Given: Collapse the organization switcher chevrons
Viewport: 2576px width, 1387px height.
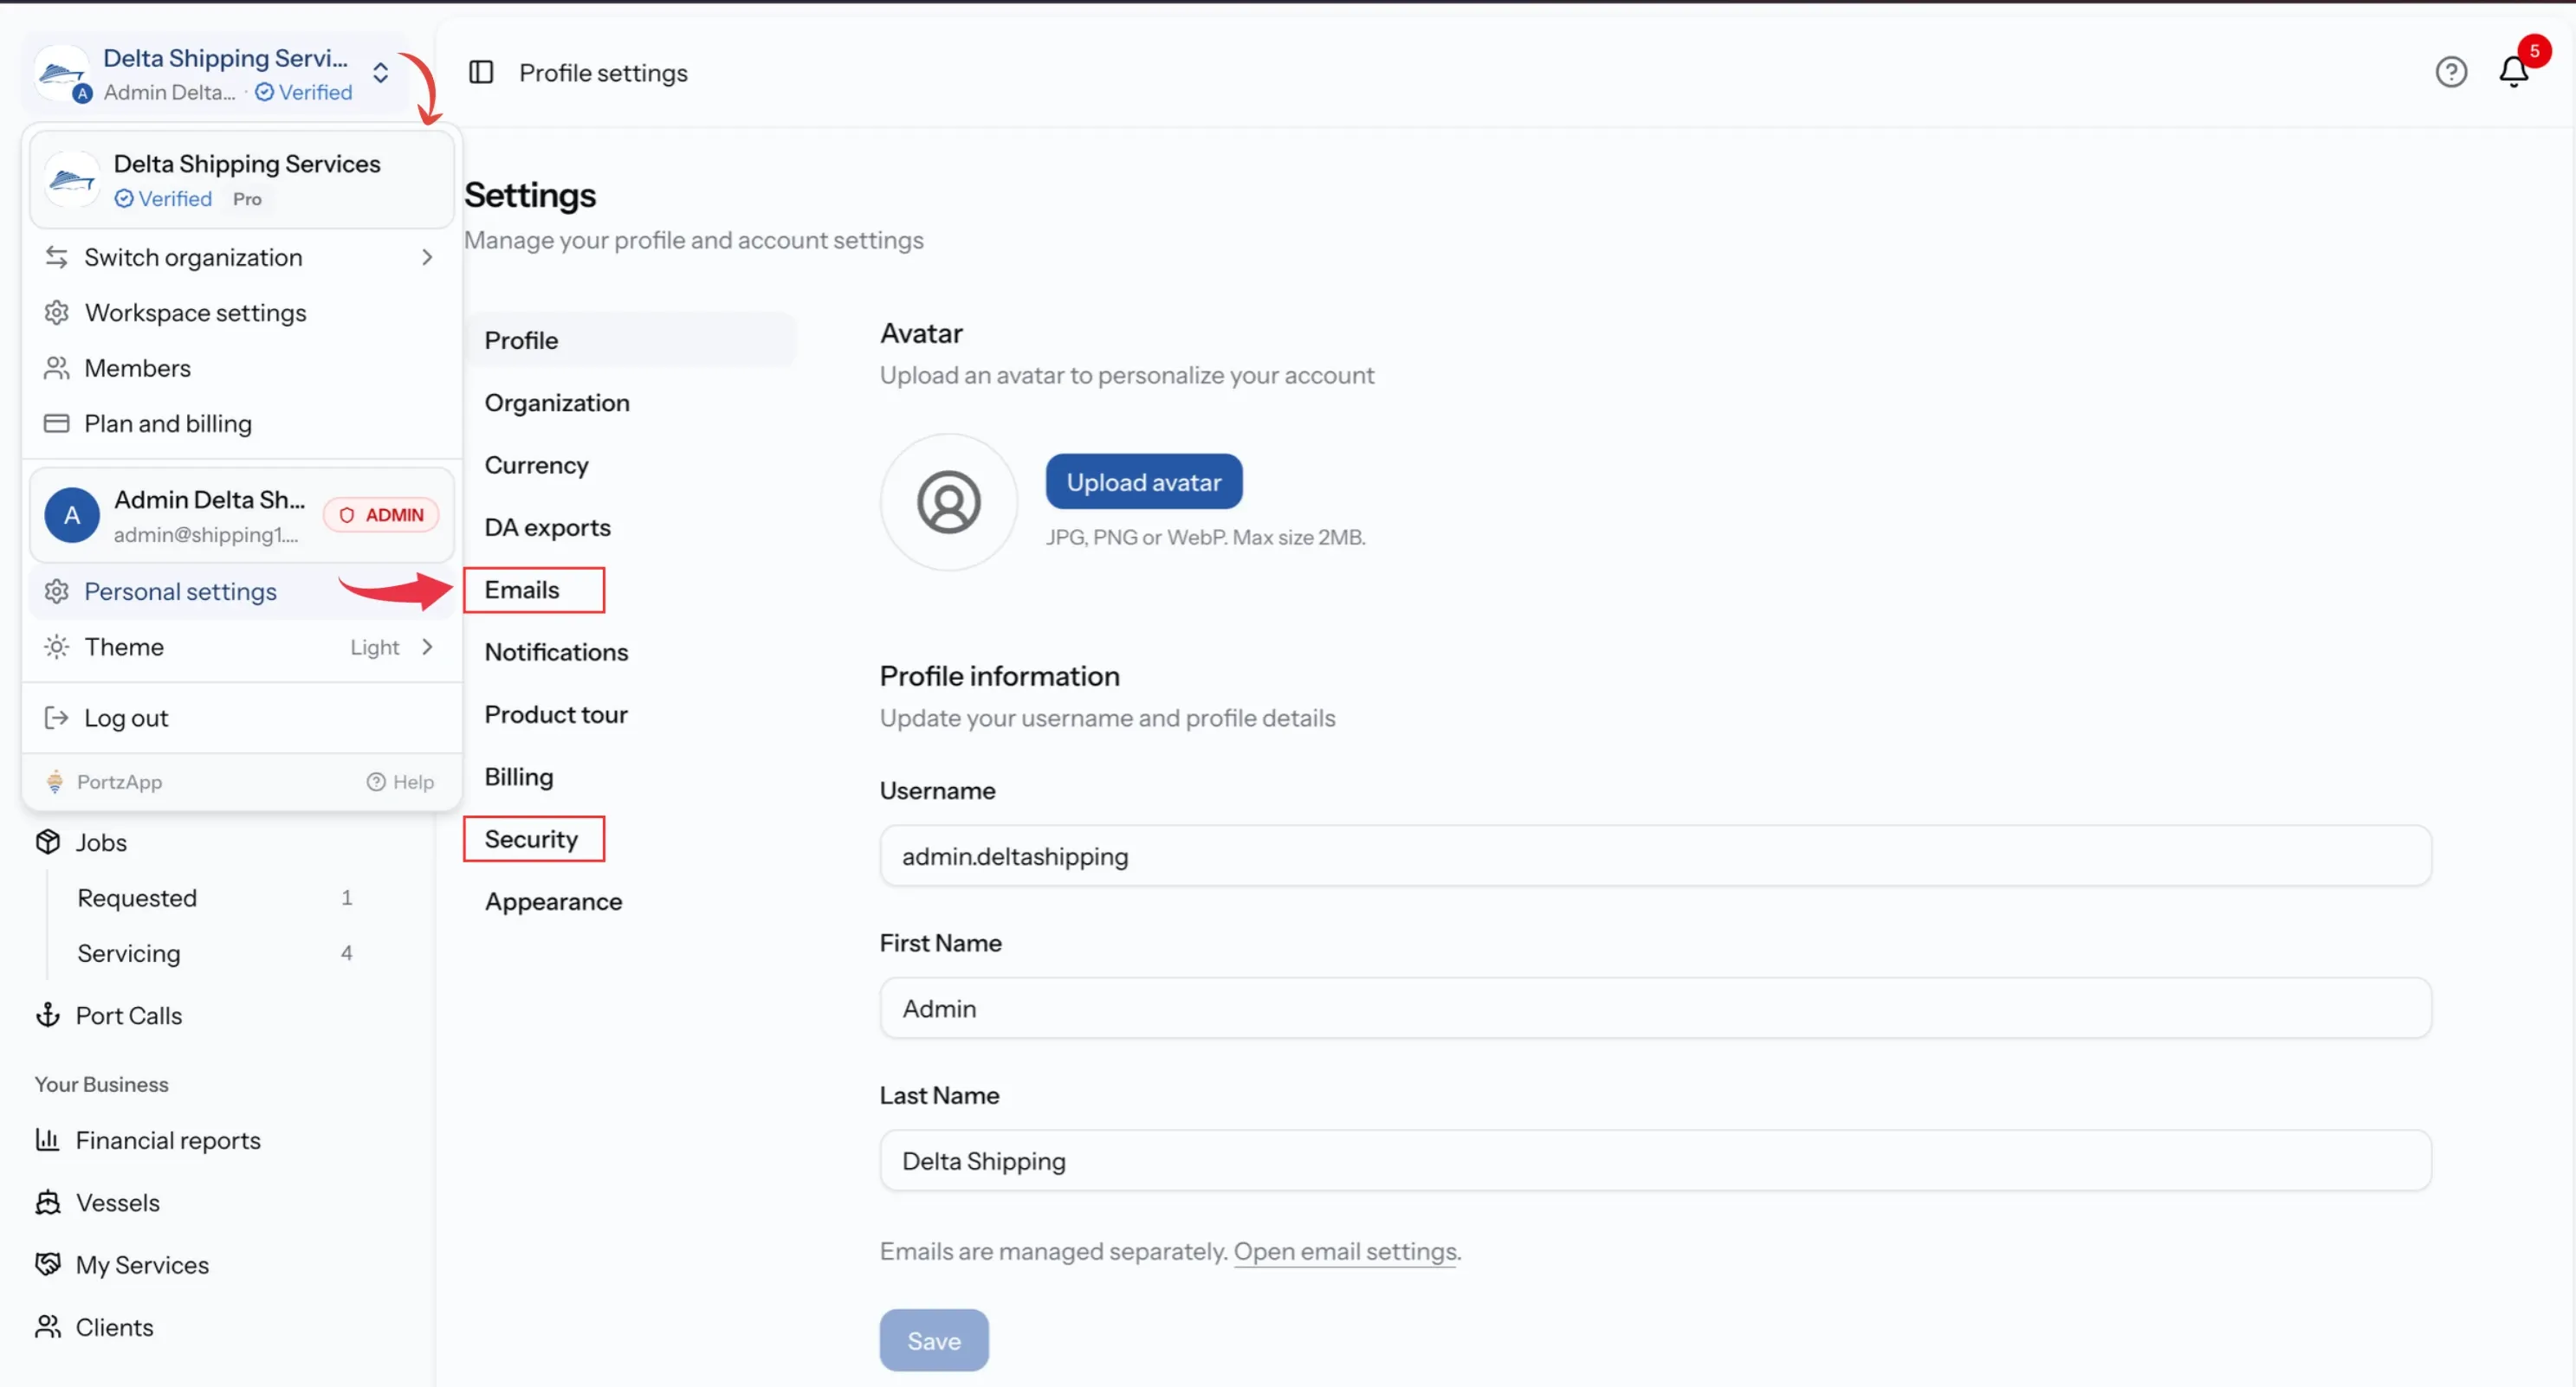Looking at the screenshot, I should (380, 72).
